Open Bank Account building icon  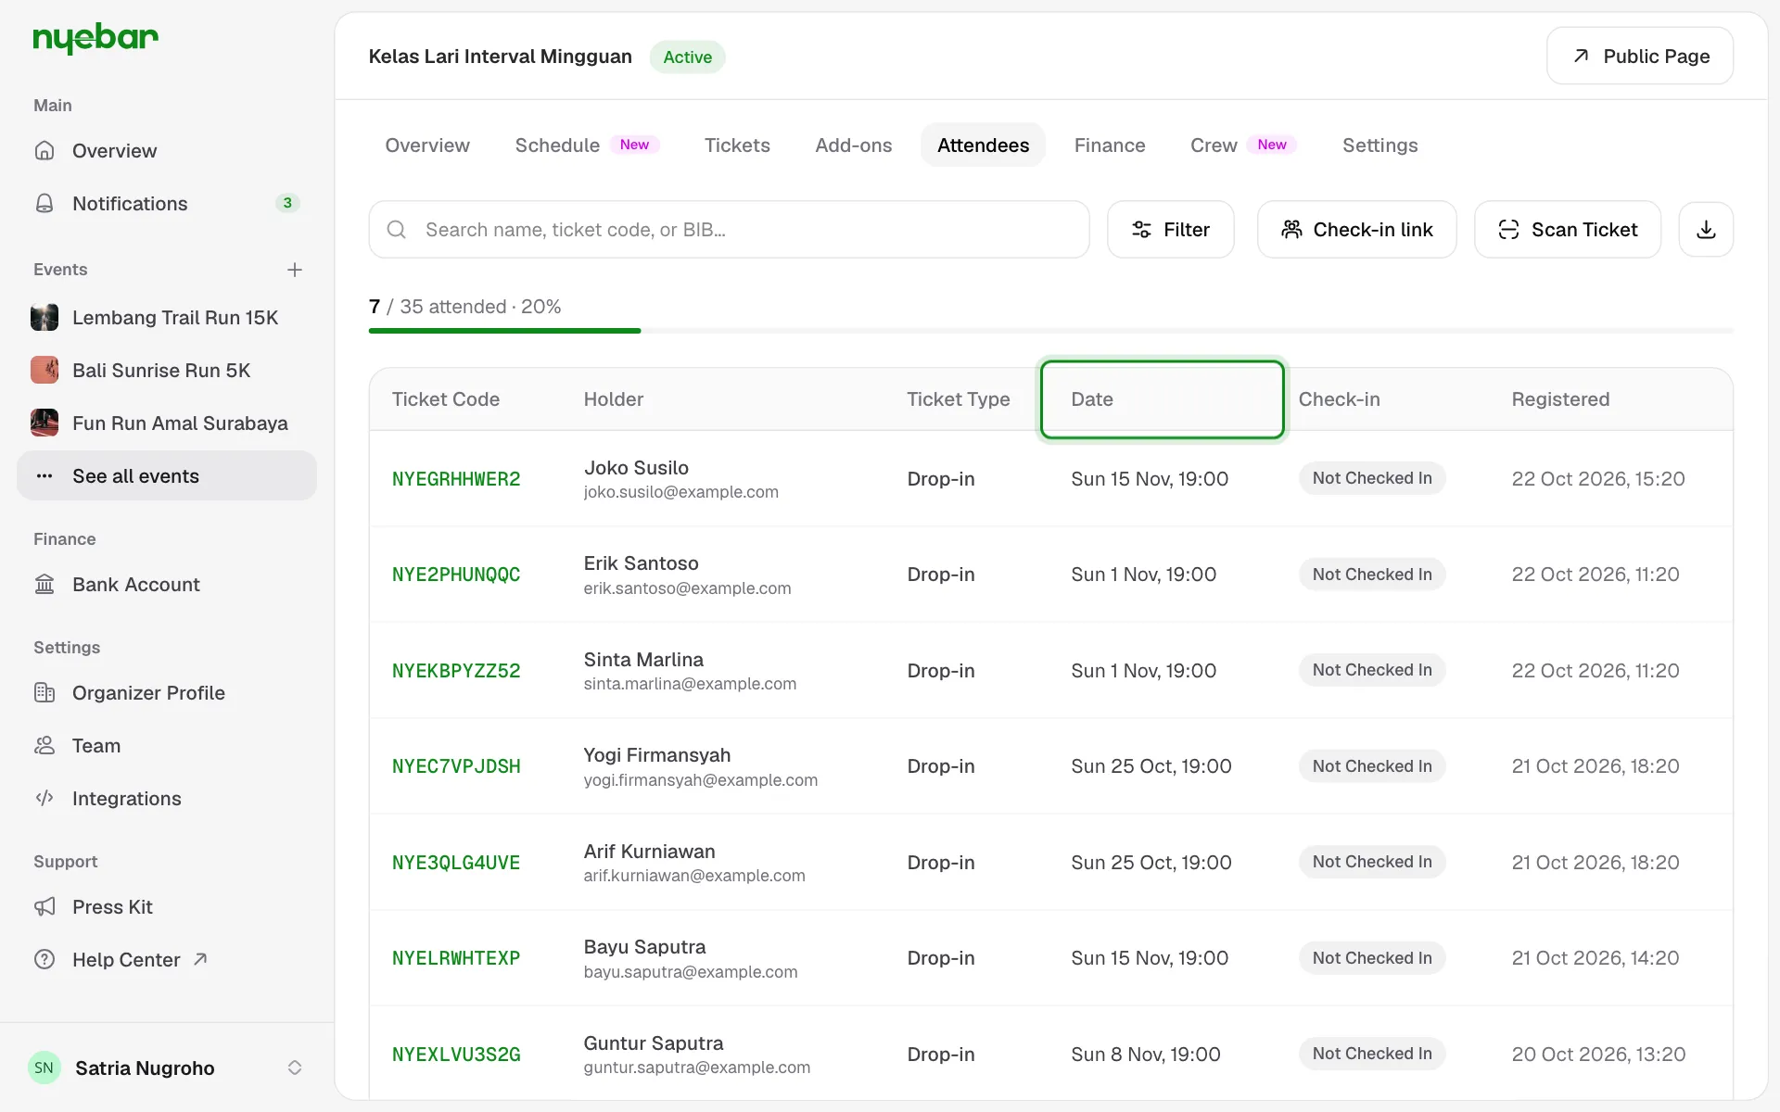pos(44,584)
